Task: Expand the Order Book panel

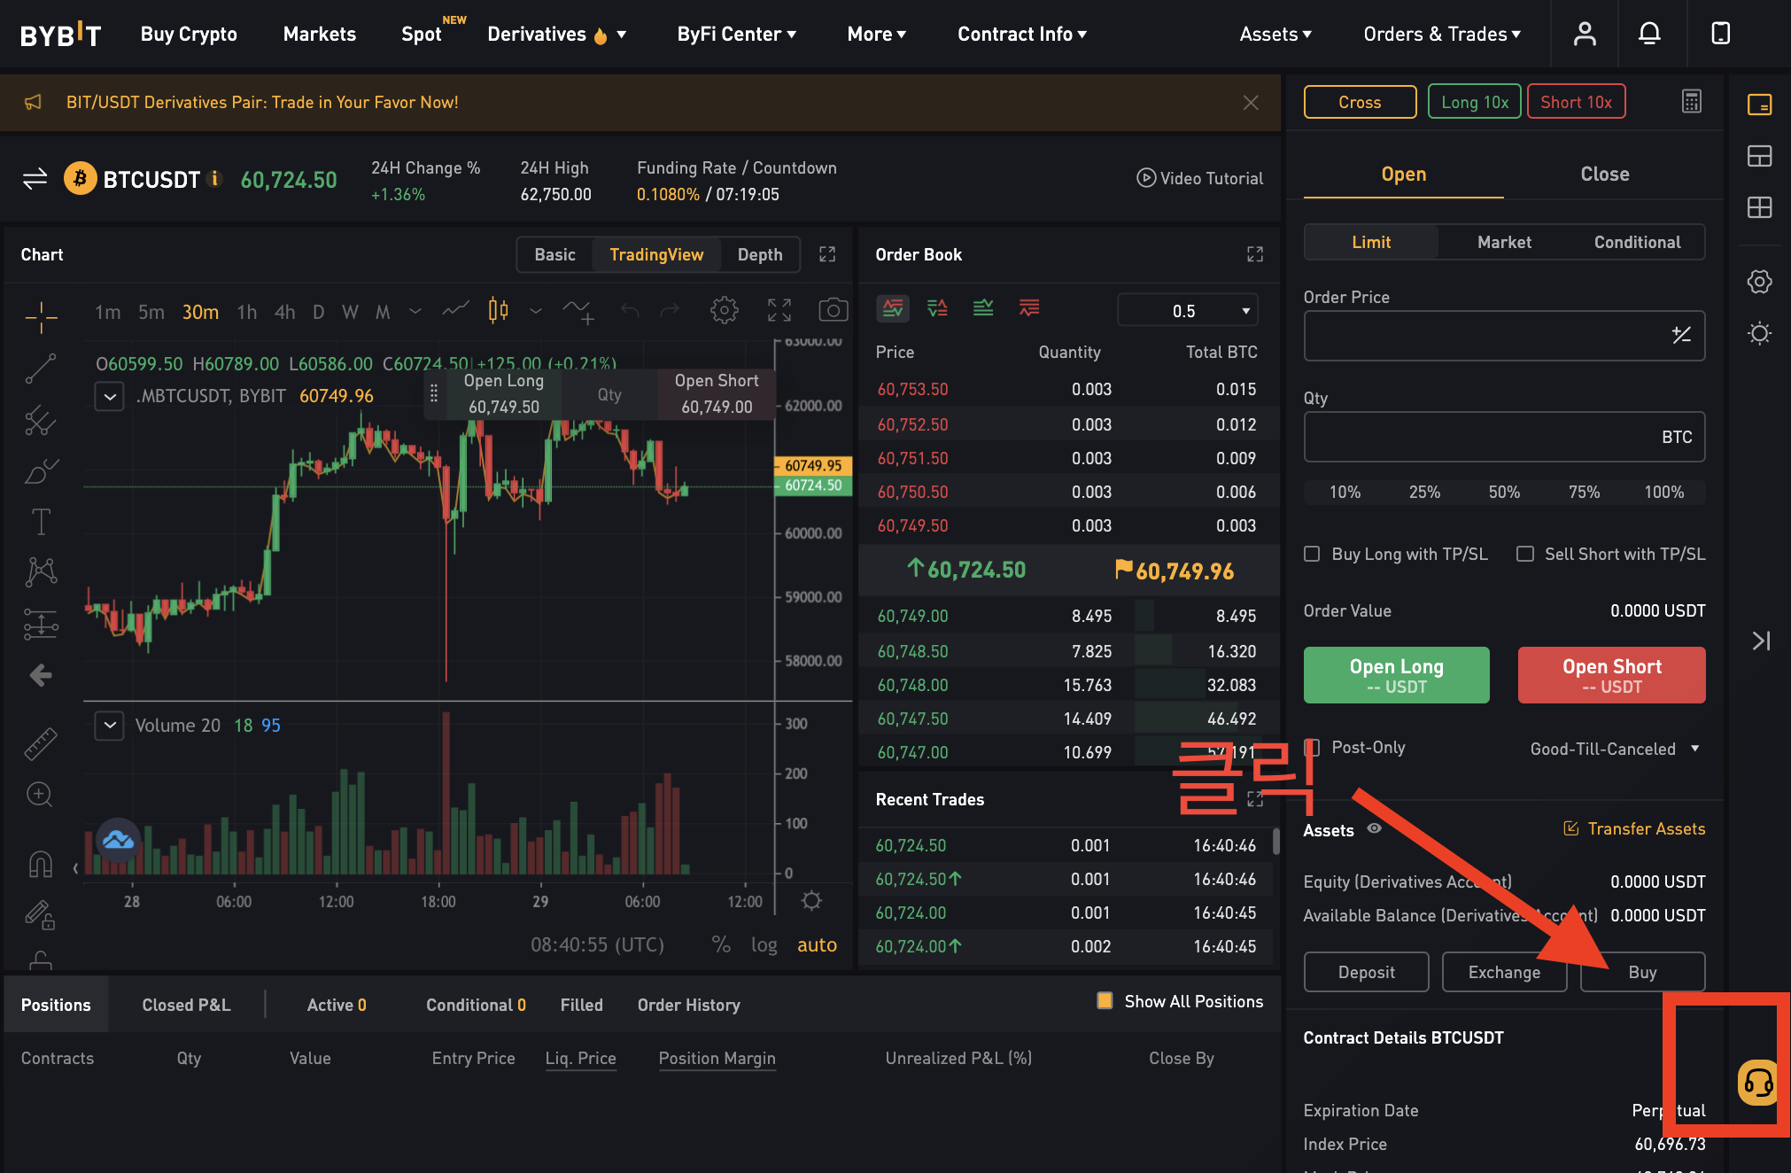Action: coord(1255,254)
